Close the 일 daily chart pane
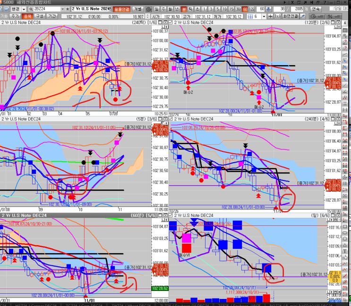This screenshot has height=306, width=351. 338,215
